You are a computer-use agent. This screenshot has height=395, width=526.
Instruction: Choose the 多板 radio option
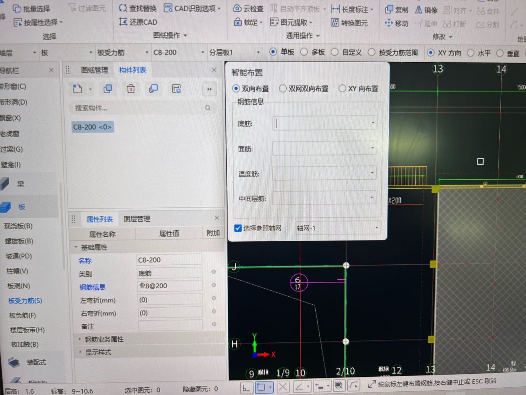304,52
